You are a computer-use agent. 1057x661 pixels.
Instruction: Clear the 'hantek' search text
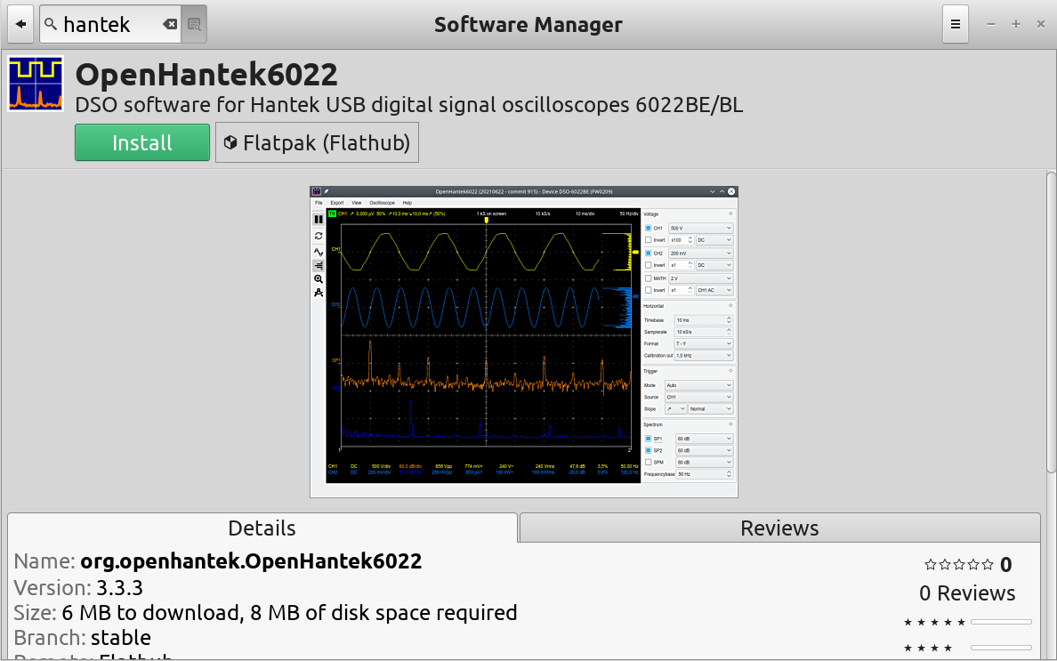pos(170,24)
